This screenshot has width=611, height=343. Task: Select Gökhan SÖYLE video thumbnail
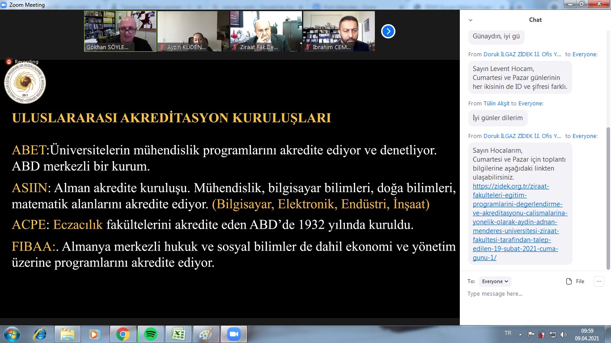(120, 31)
